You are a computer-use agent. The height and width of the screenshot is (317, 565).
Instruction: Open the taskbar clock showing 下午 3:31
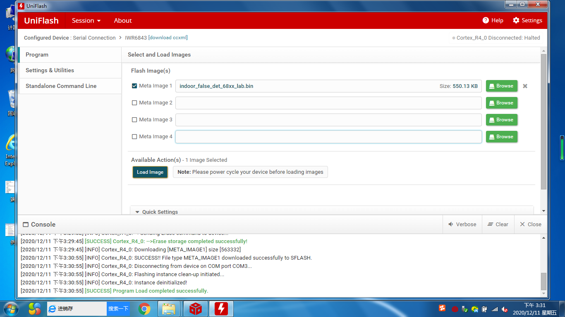point(535,309)
